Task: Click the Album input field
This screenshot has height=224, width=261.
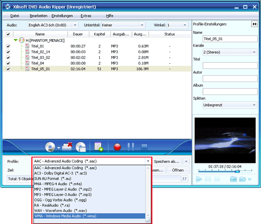Action: pos(230,91)
